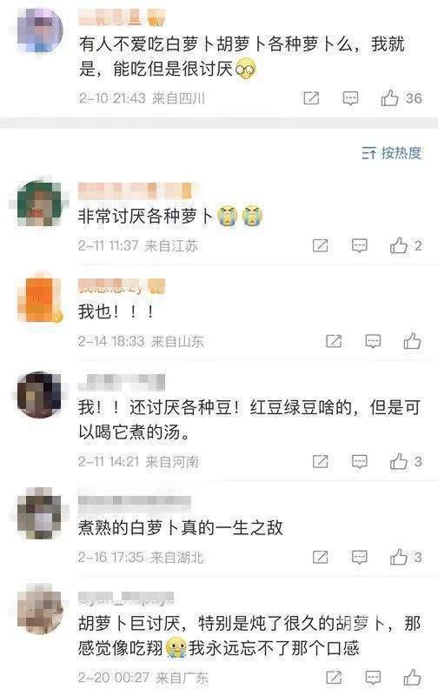
Task: Reply to the 江苏 comment
Action: pyautogui.click(x=359, y=245)
